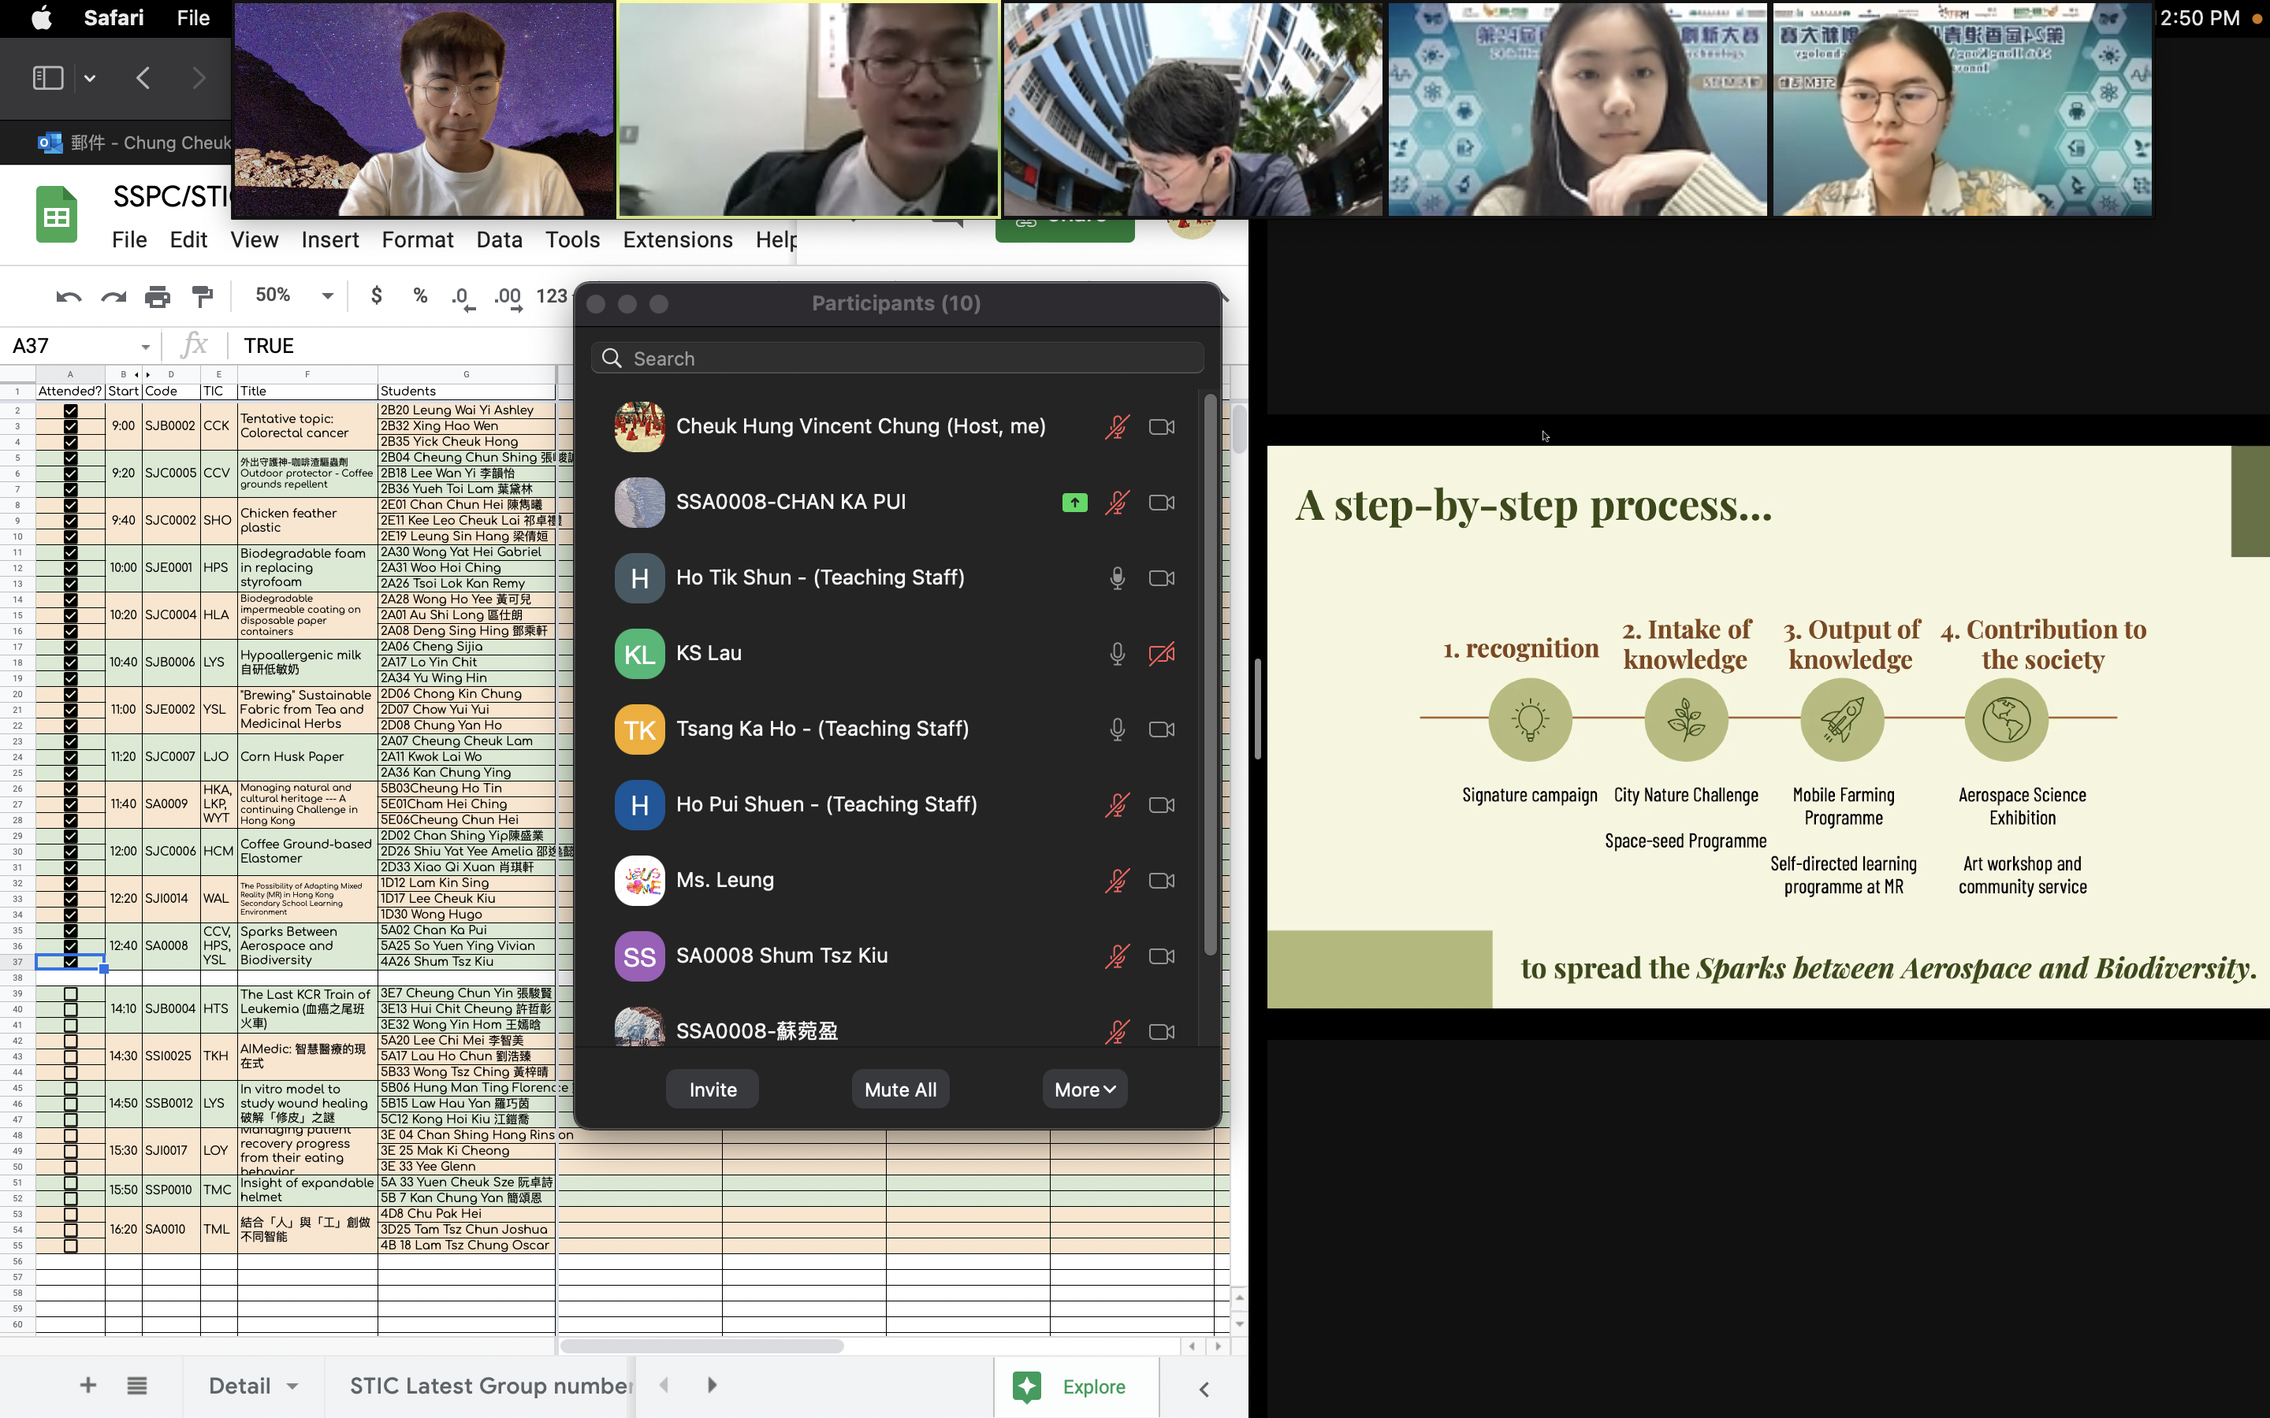Viewport: 2270px width, 1418px height.
Task: Expand the More options dropdown in Participants
Action: 1085,1089
